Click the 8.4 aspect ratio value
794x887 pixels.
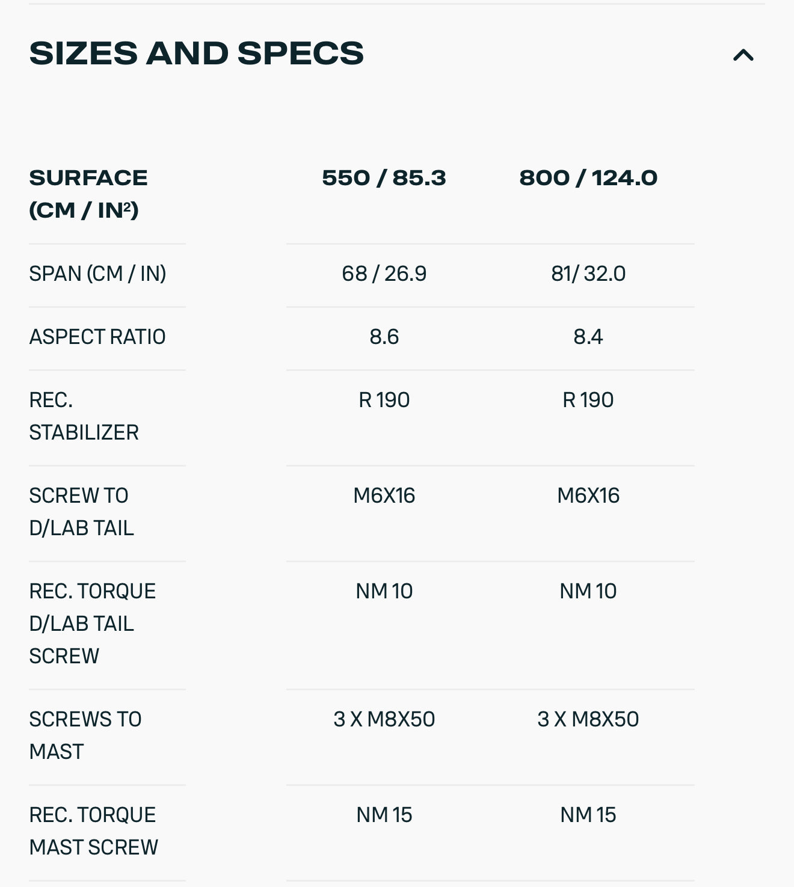pyautogui.click(x=588, y=337)
